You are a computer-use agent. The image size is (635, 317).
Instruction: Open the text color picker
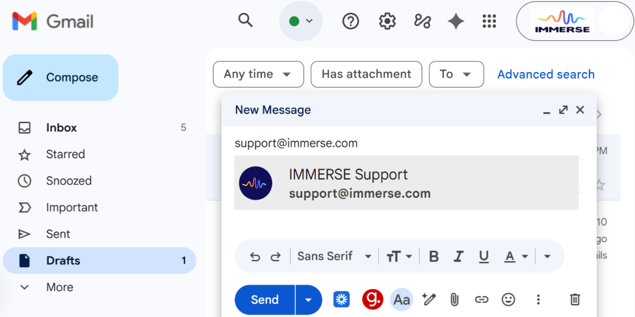coord(516,257)
